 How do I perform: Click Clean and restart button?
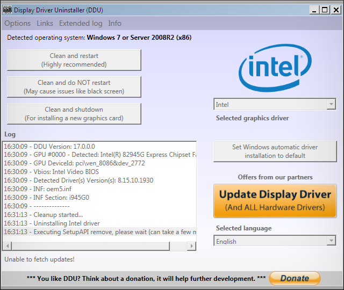click(74, 60)
